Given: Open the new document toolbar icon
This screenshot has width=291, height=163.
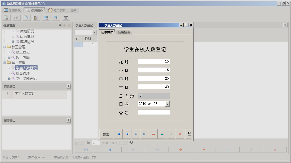Looking at the screenshot, I should point(25,17).
